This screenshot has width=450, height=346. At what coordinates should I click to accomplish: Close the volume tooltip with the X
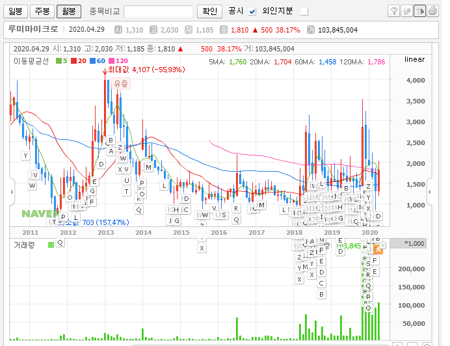(x=382, y=245)
